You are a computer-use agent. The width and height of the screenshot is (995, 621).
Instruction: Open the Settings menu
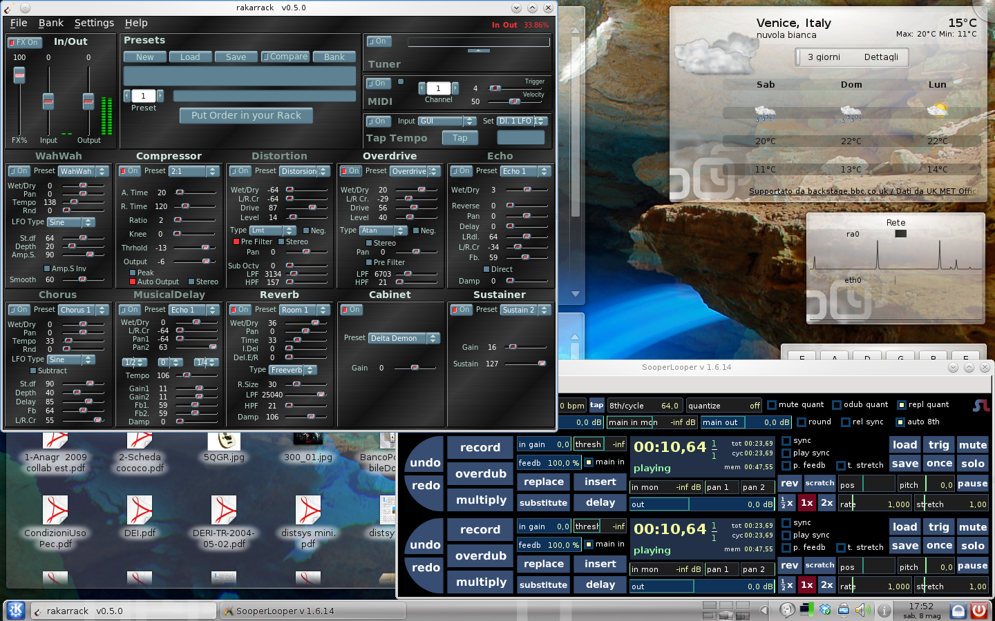94,23
